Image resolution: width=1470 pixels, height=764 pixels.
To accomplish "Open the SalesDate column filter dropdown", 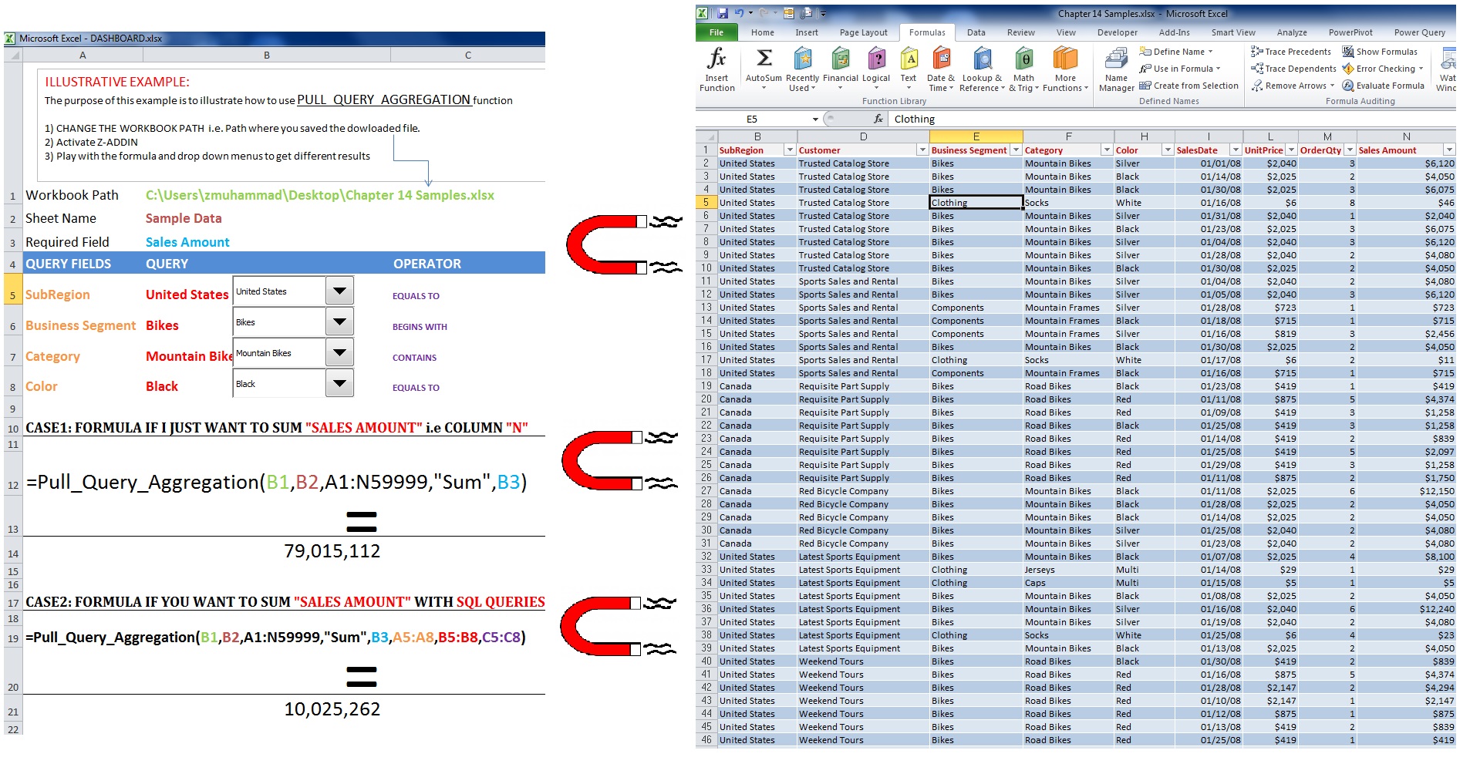I will (1236, 150).
